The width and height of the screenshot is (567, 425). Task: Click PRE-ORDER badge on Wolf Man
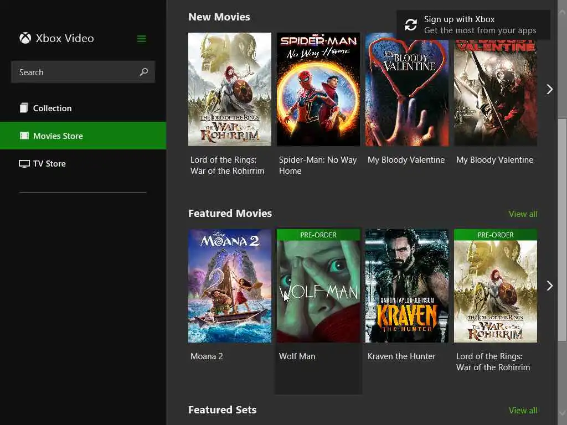coord(318,235)
